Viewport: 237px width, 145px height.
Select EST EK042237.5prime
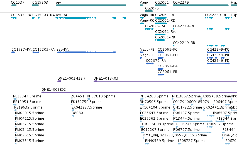tap(73, 110)
